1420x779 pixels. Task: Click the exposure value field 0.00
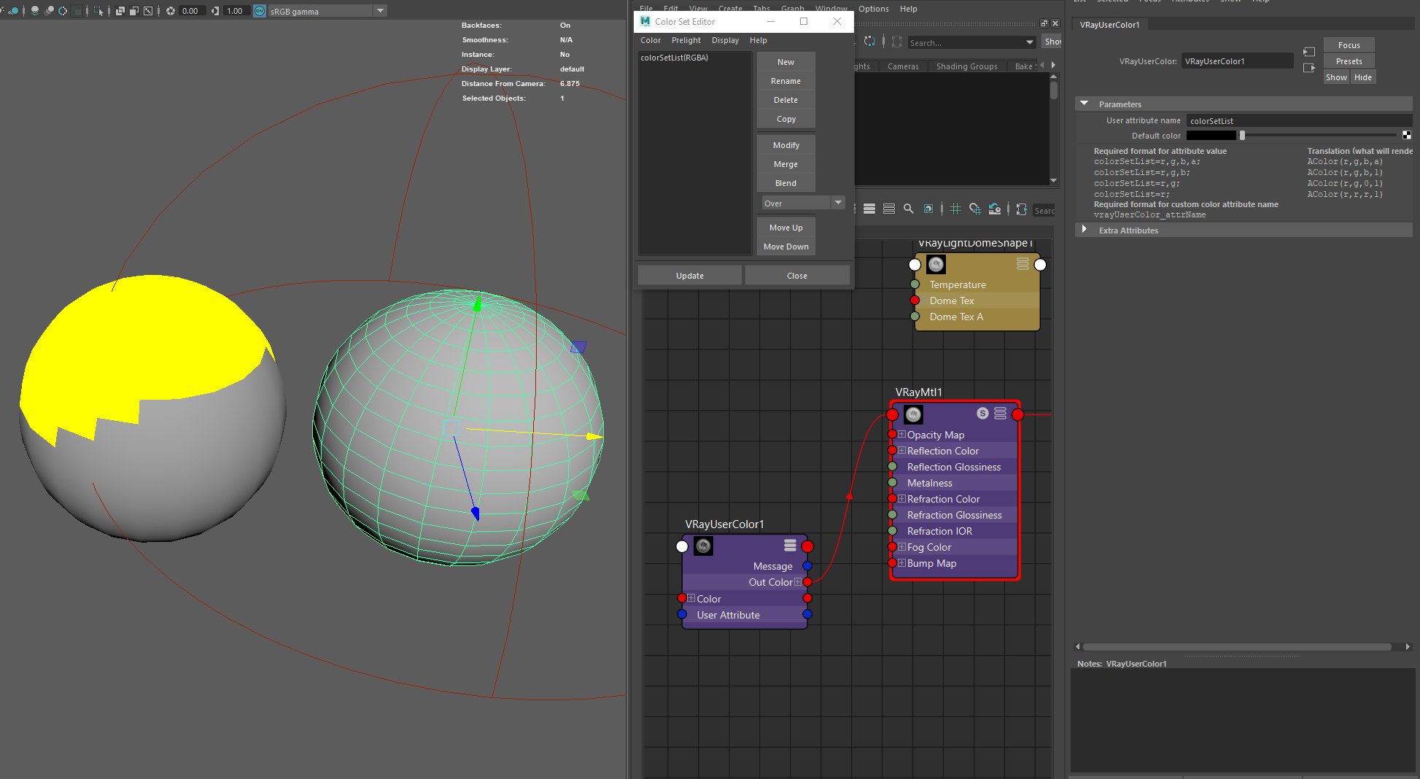(193, 11)
